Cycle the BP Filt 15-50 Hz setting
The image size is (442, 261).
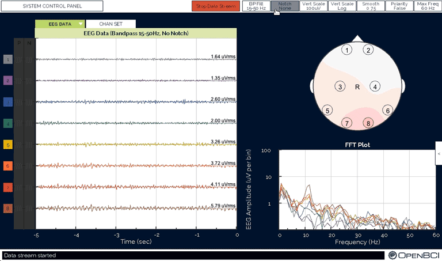(256, 6)
